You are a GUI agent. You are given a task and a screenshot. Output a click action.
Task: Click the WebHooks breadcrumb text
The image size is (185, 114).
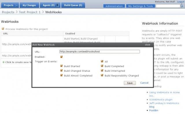click(x=53, y=12)
